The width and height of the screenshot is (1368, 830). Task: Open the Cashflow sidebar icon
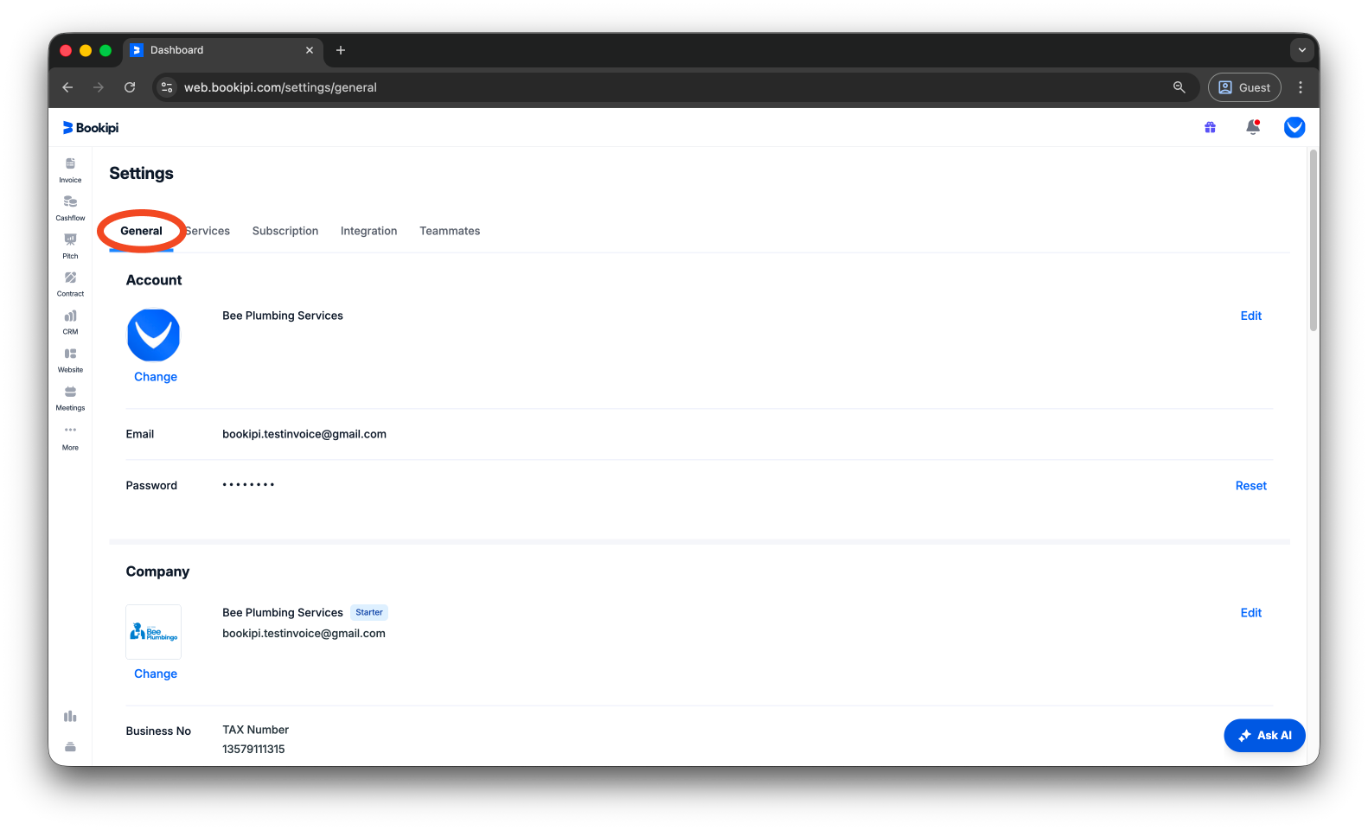click(70, 207)
